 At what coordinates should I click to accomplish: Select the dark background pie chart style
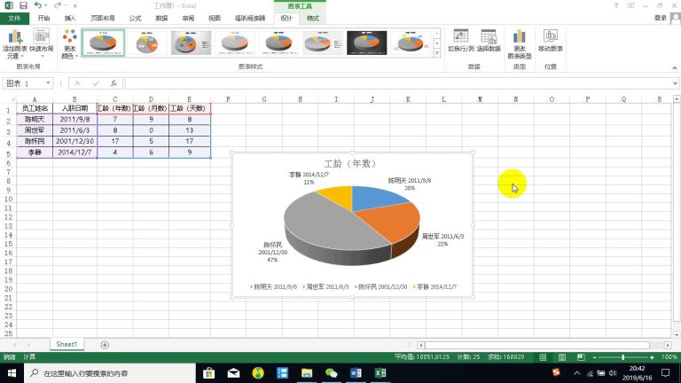(366, 43)
